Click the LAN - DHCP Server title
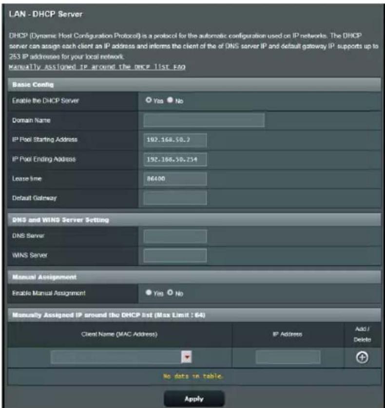385x408 pixels. pos(46,14)
